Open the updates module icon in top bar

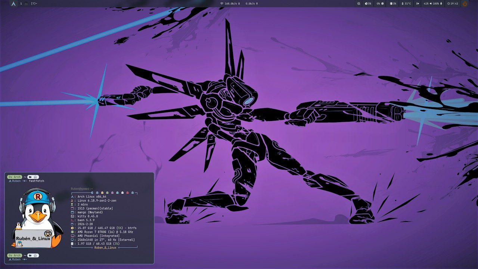pos(358,3)
